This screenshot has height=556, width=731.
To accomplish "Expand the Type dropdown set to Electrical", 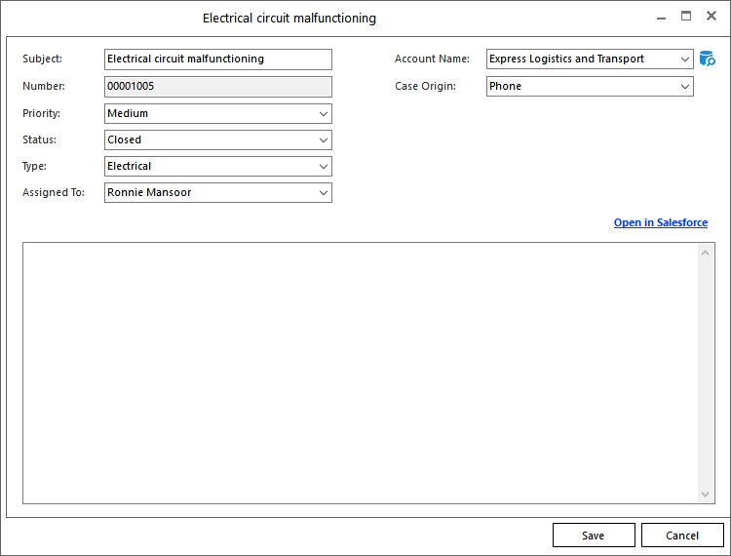I will pyautogui.click(x=323, y=167).
